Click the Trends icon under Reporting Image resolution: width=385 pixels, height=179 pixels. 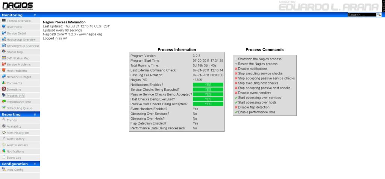[4, 120]
